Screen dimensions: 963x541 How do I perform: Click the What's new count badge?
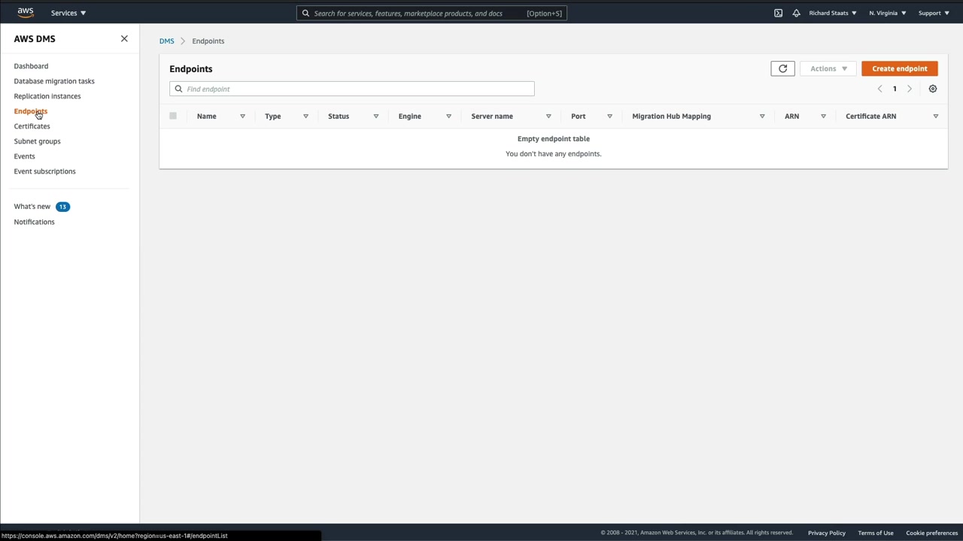[62, 207]
